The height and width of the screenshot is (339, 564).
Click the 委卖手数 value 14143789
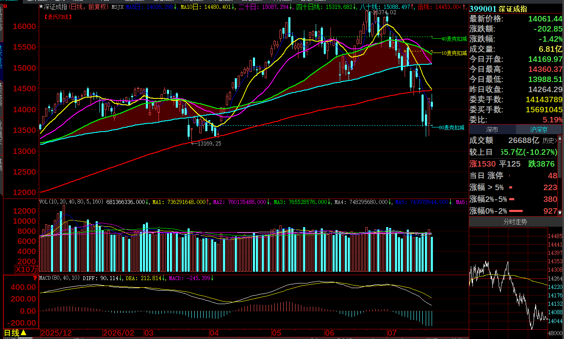544,100
